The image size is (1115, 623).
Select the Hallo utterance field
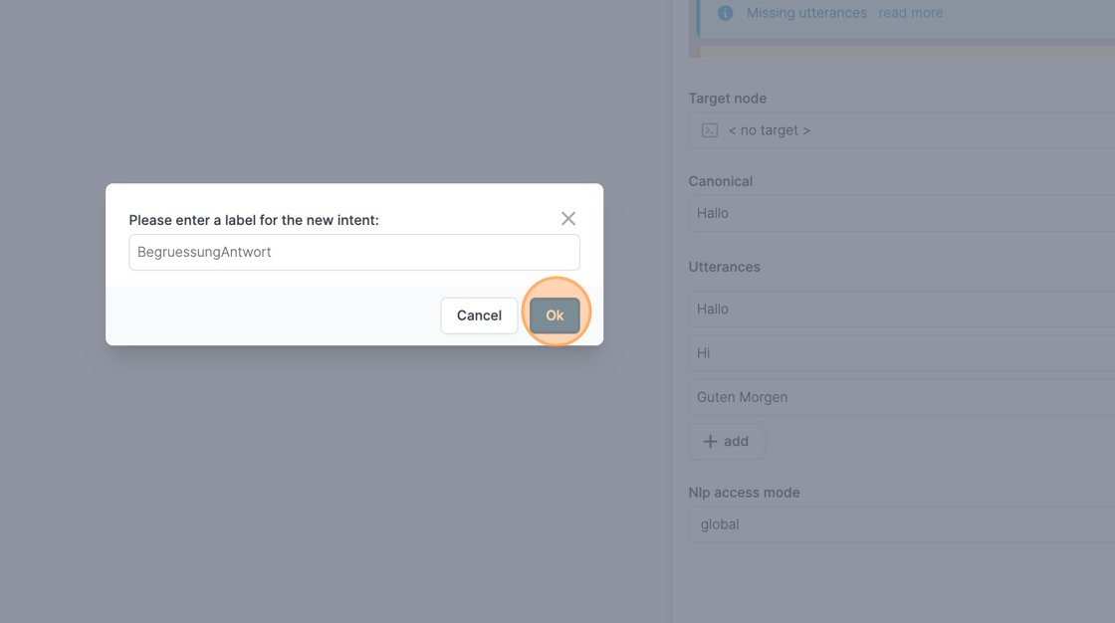point(902,310)
